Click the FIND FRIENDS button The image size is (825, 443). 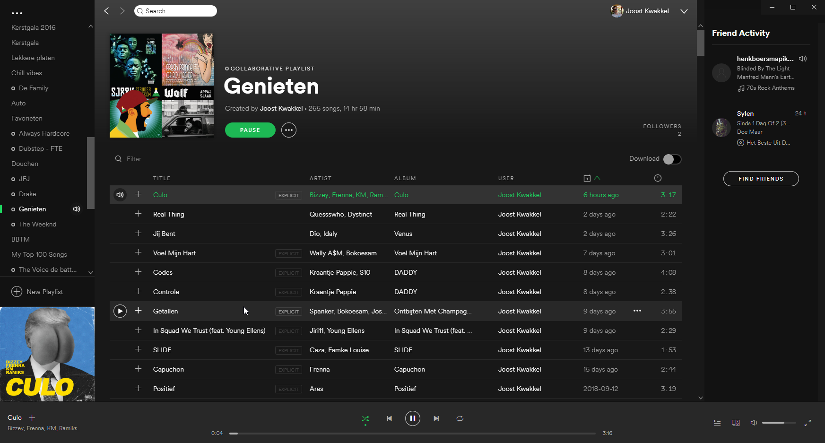761,179
